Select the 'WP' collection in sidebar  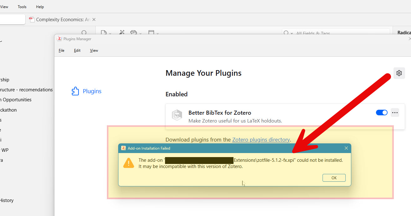(x=4, y=150)
